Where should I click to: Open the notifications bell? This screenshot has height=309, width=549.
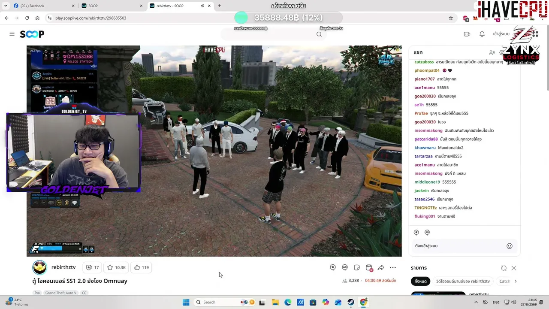click(x=482, y=34)
